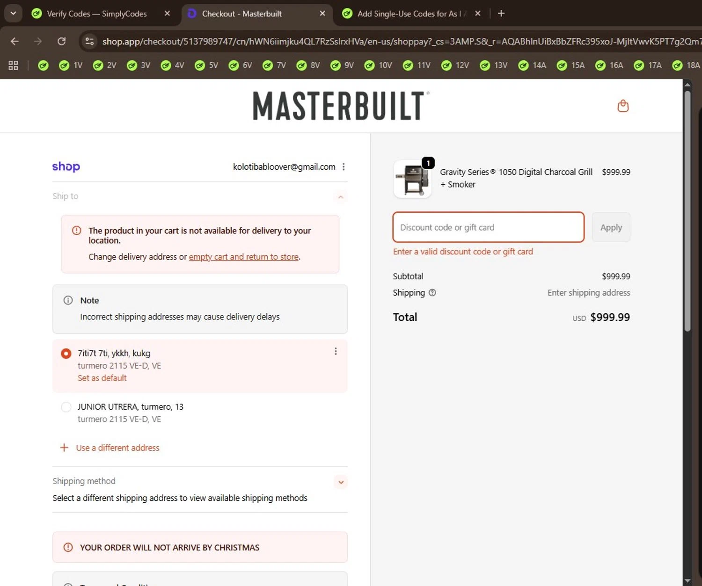
Task: Click Set as default link
Action: (102, 378)
